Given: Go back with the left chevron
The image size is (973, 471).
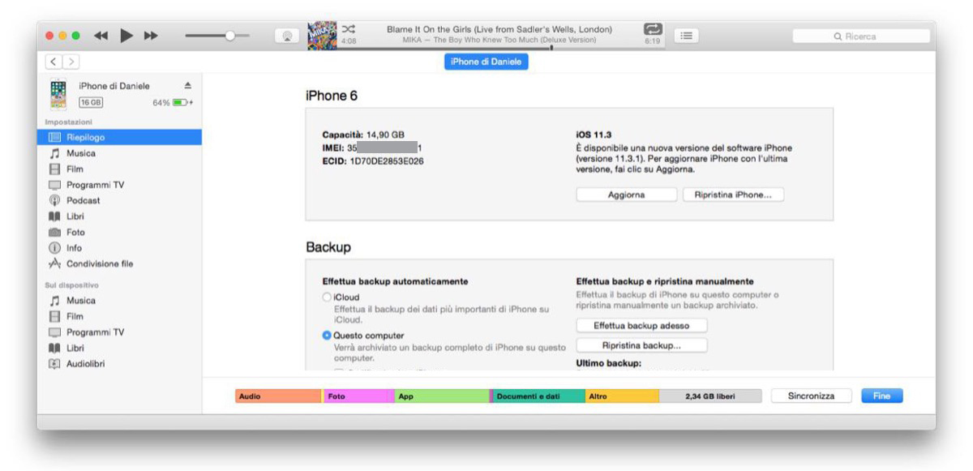Looking at the screenshot, I should 54,62.
